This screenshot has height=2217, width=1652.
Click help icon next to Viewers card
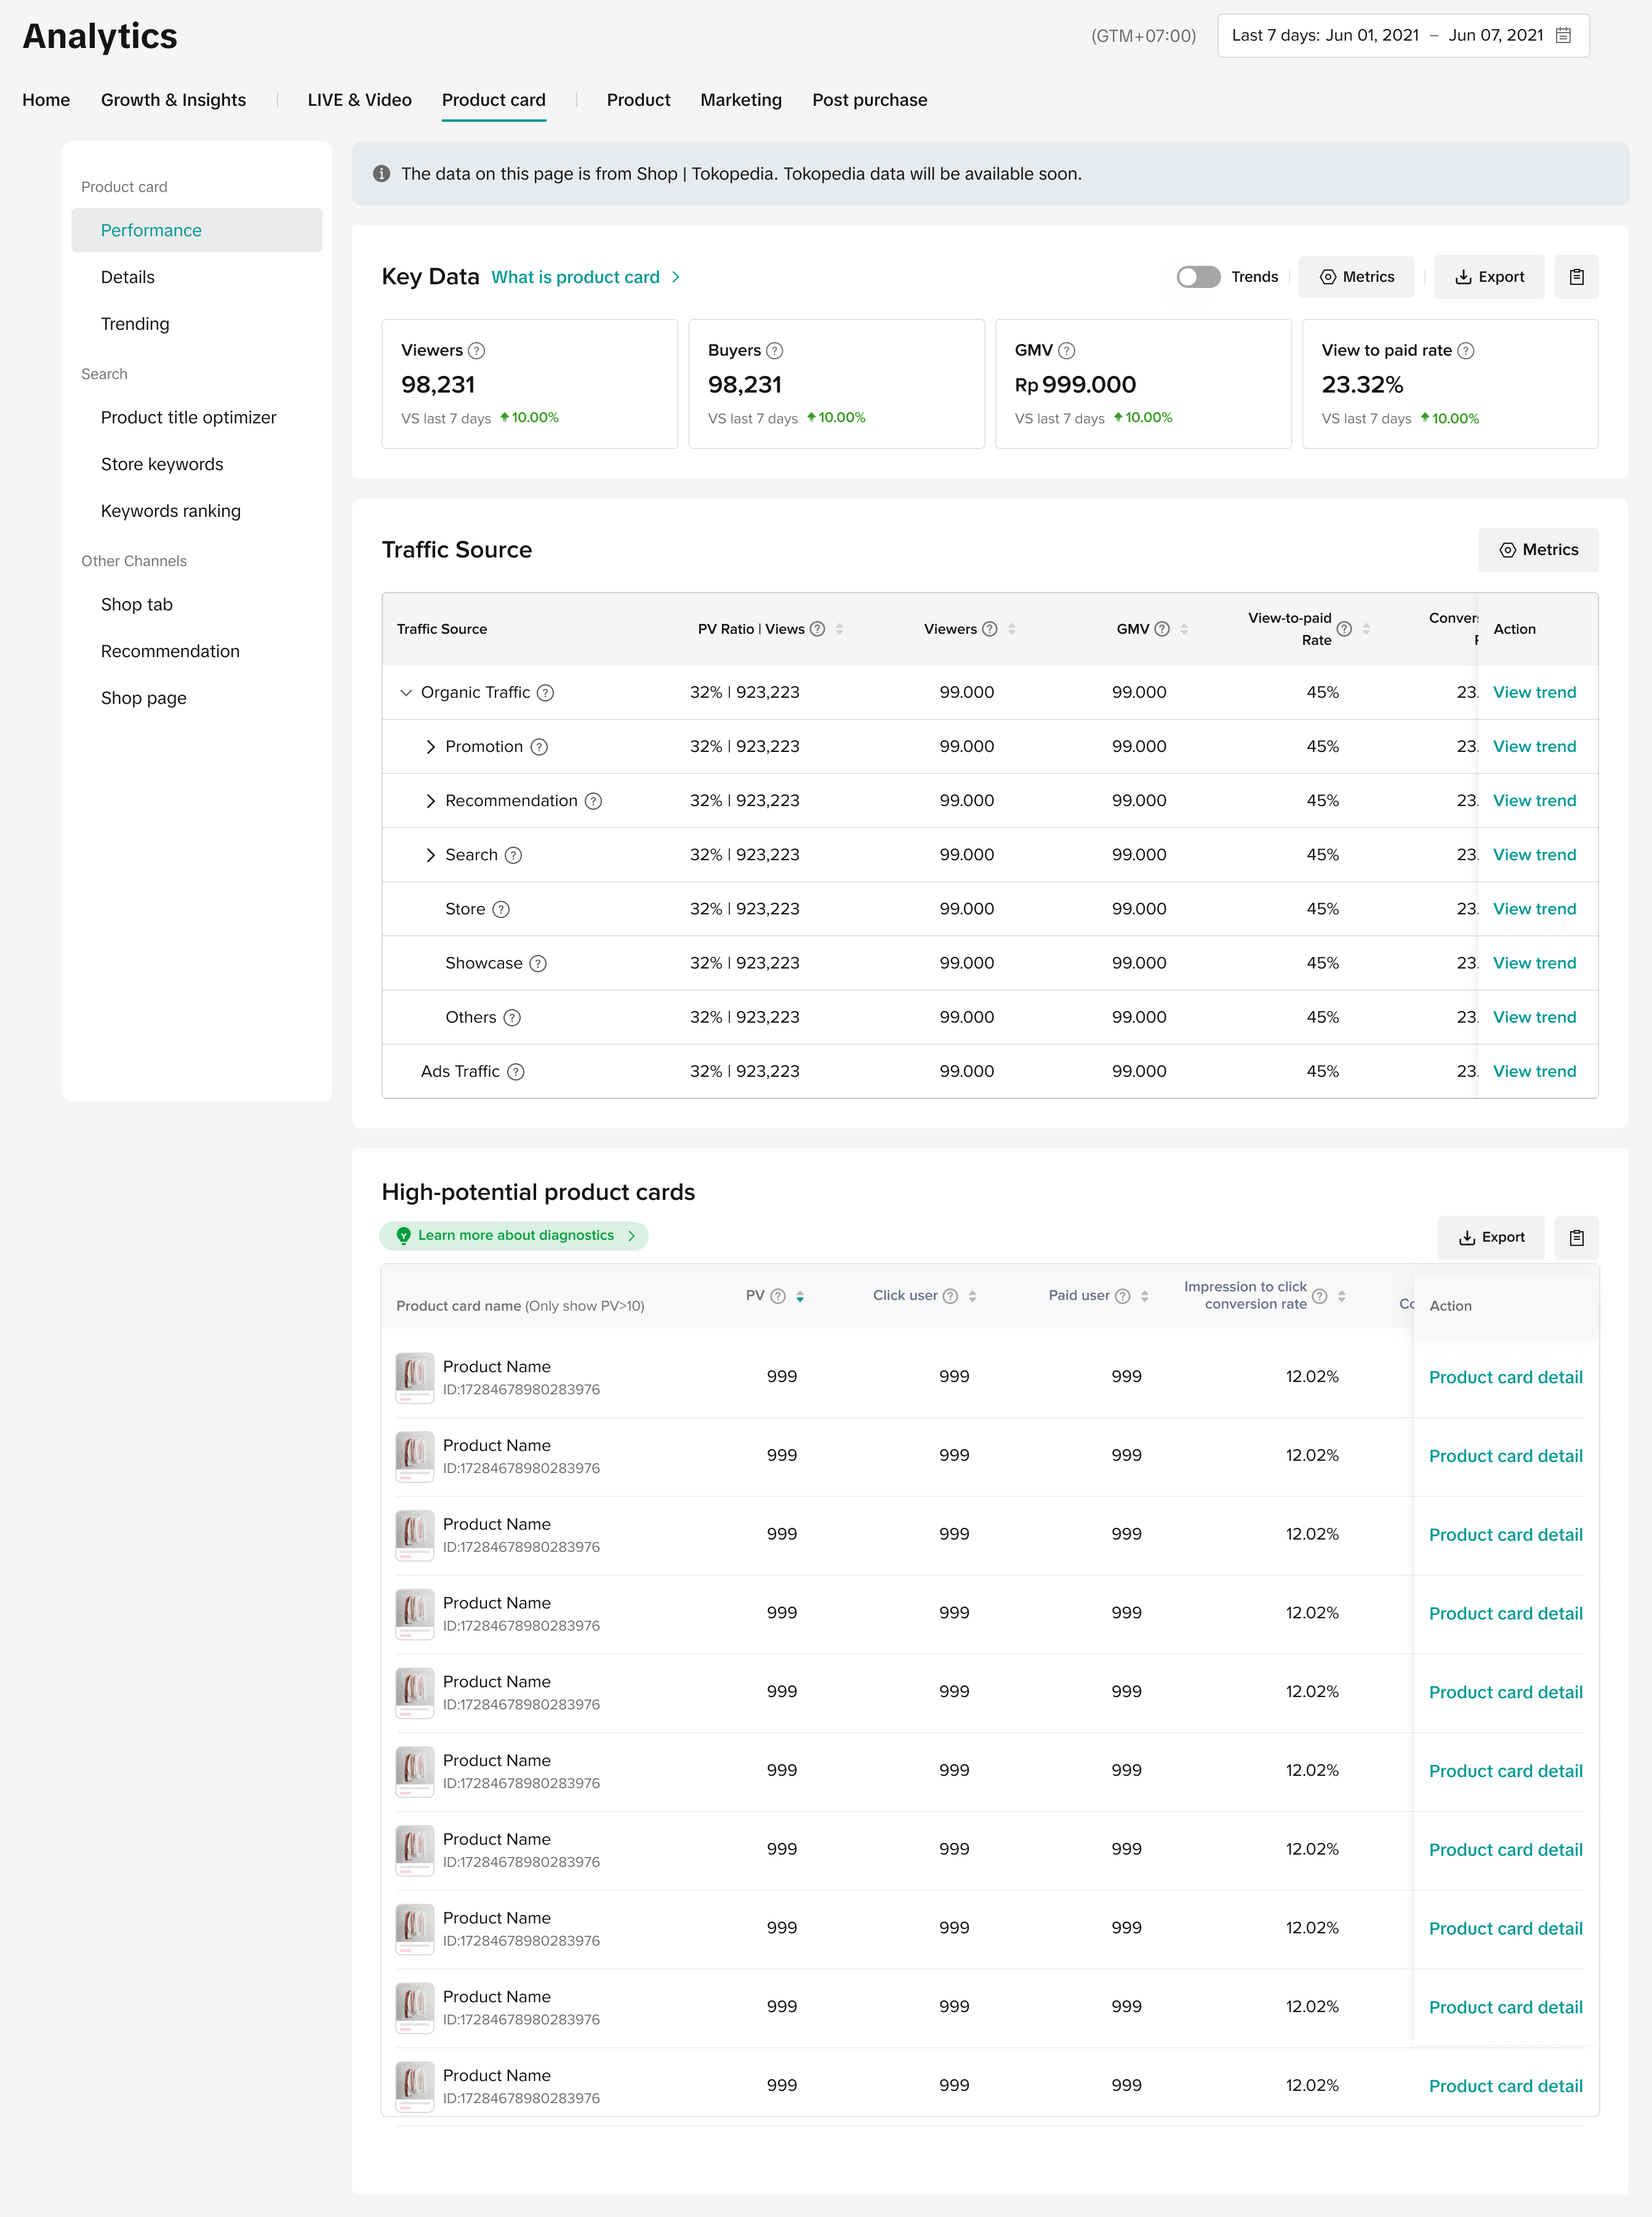pyautogui.click(x=477, y=351)
